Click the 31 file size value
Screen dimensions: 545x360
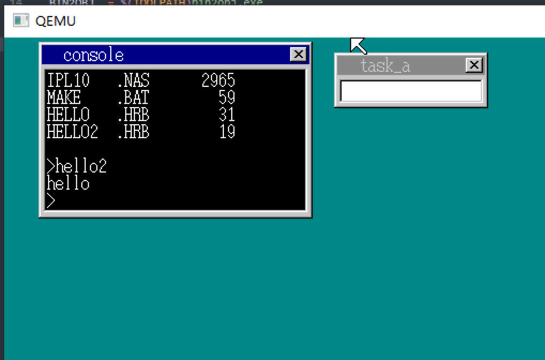click(x=227, y=115)
